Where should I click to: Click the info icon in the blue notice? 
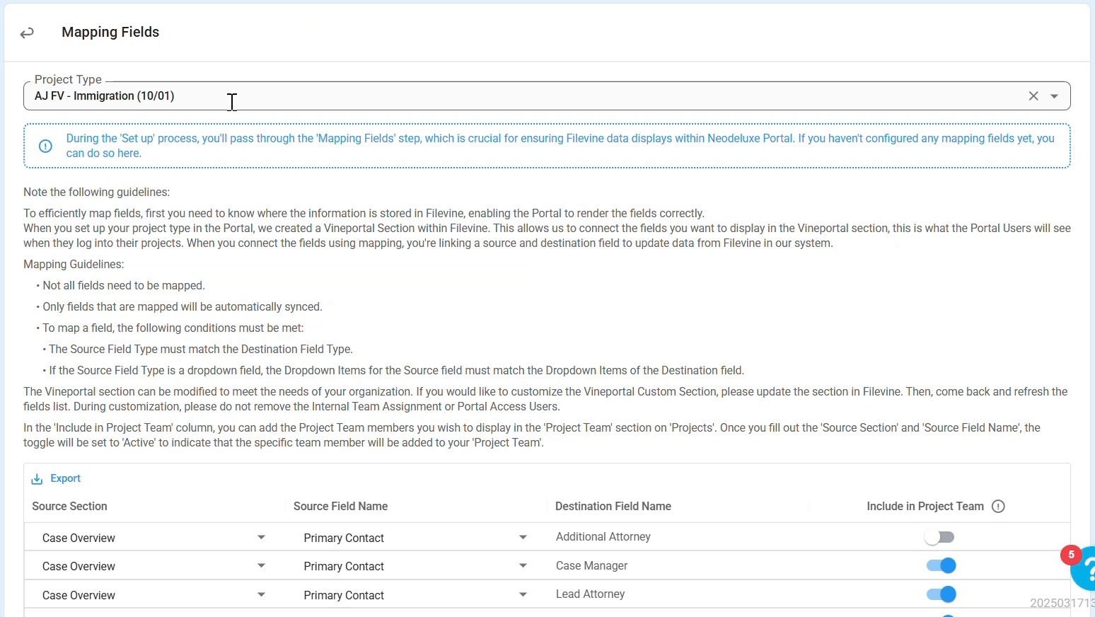(45, 146)
